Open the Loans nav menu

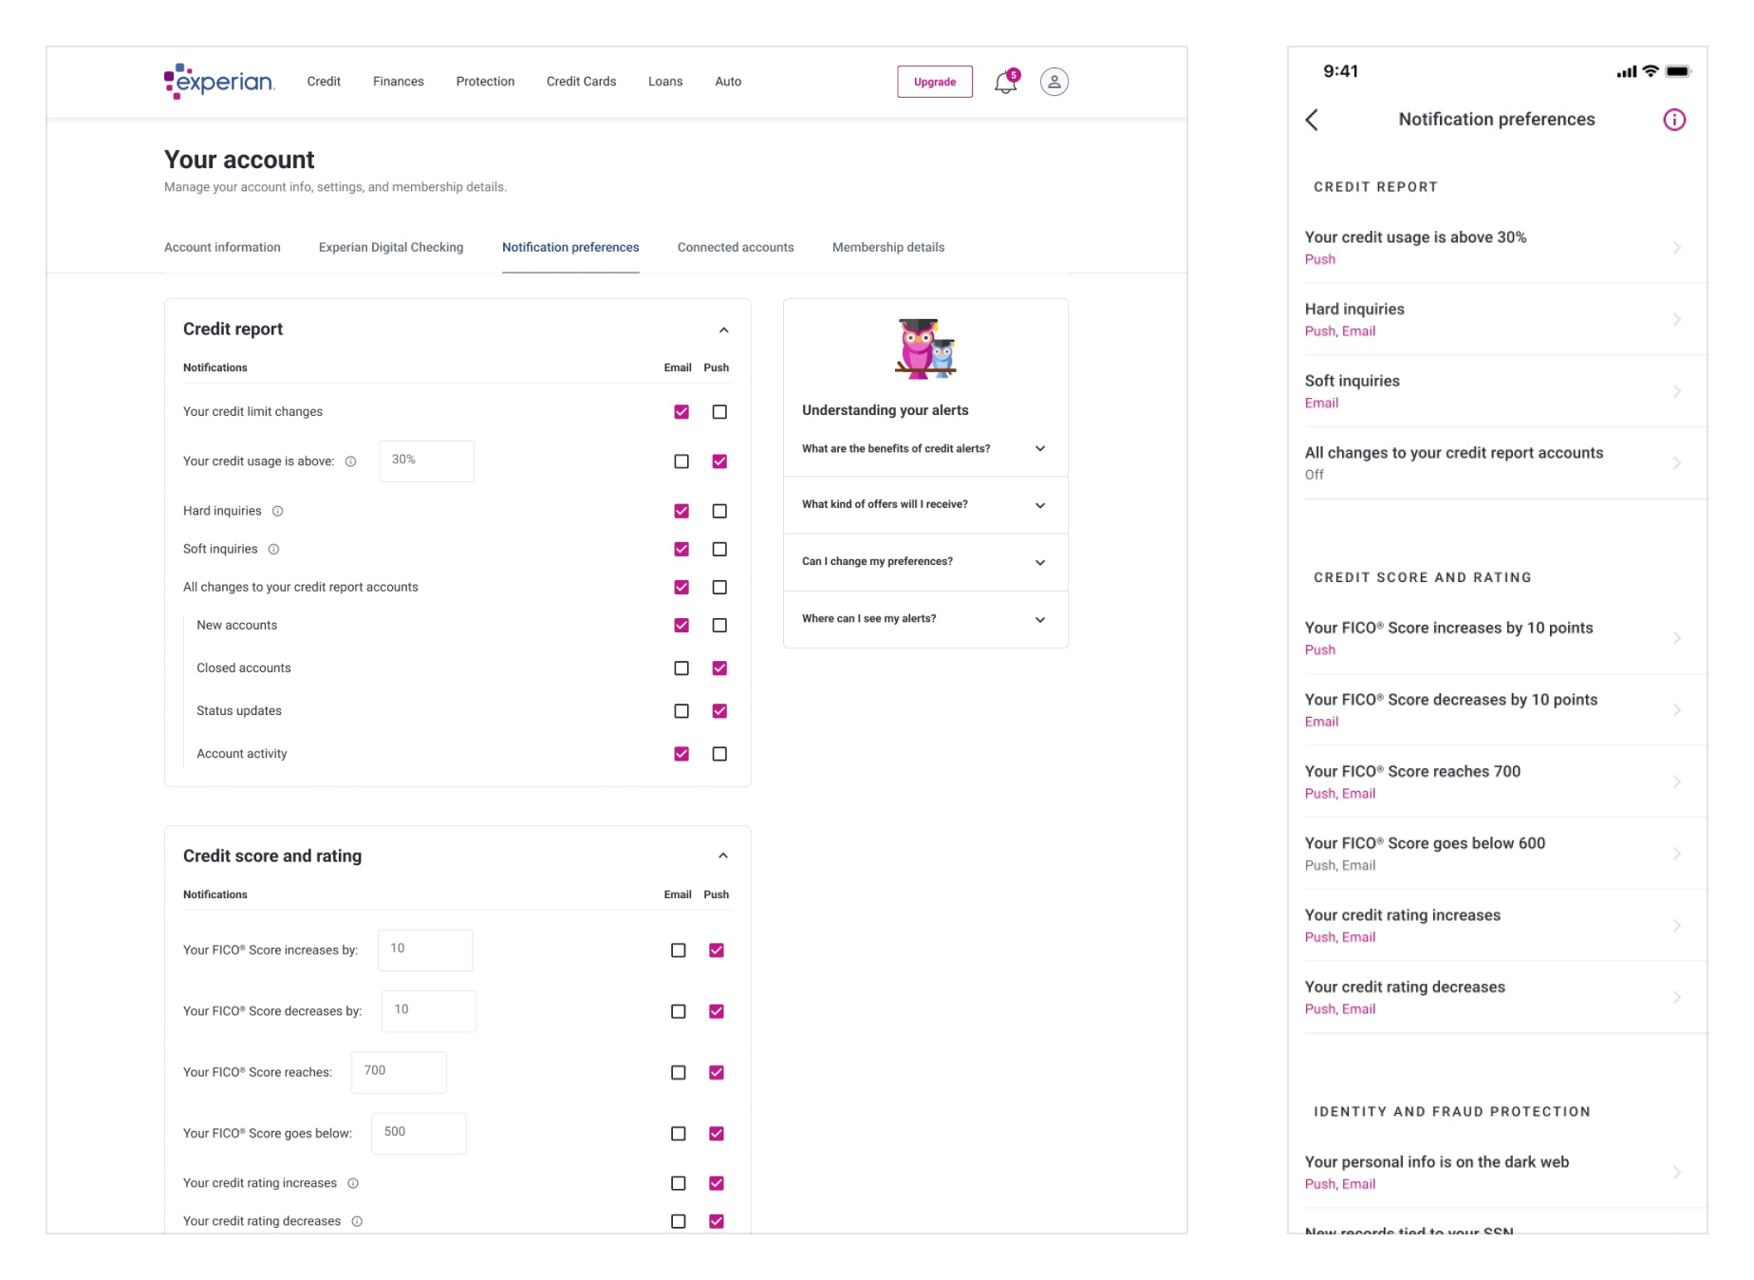point(665,82)
